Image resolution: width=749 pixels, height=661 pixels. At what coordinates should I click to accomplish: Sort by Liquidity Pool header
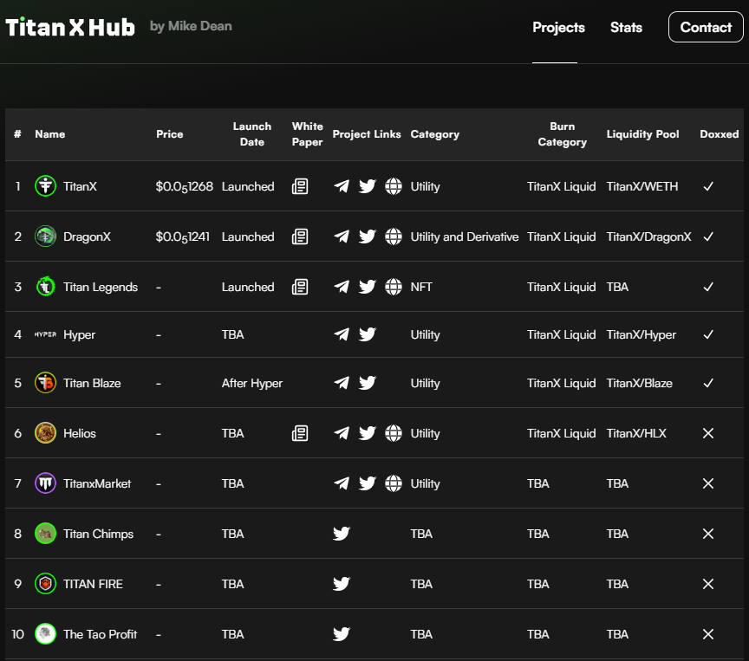click(x=642, y=134)
